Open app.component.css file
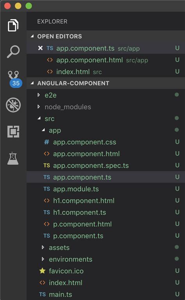185x300 pixels. (106, 142)
